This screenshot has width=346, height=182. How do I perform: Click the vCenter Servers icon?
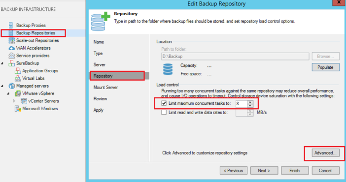point(24,101)
